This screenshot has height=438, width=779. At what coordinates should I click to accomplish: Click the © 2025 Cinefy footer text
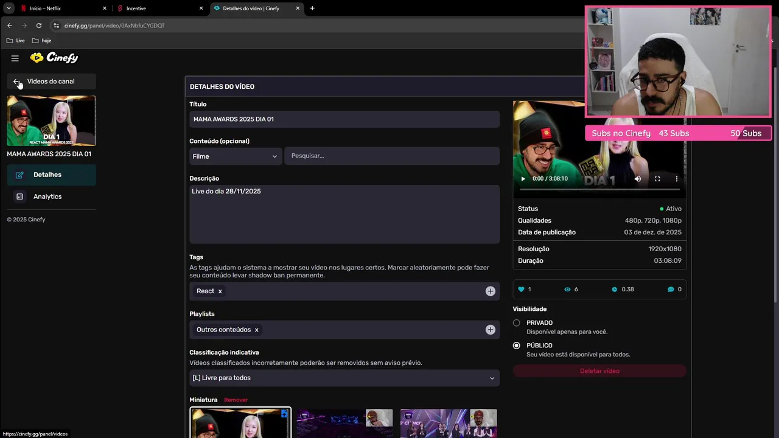pos(26,220)
